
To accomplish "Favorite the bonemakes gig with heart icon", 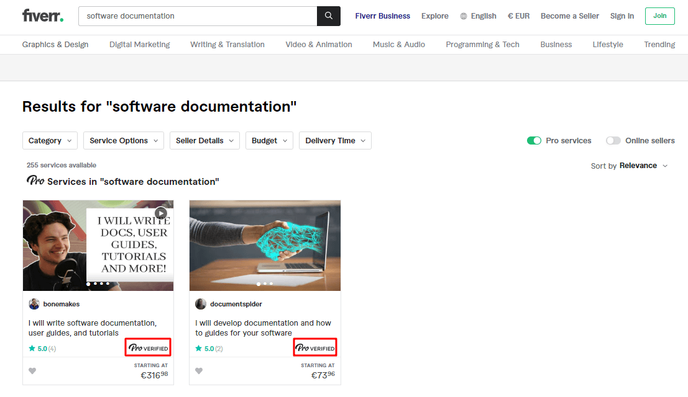I will coord(32,371).
